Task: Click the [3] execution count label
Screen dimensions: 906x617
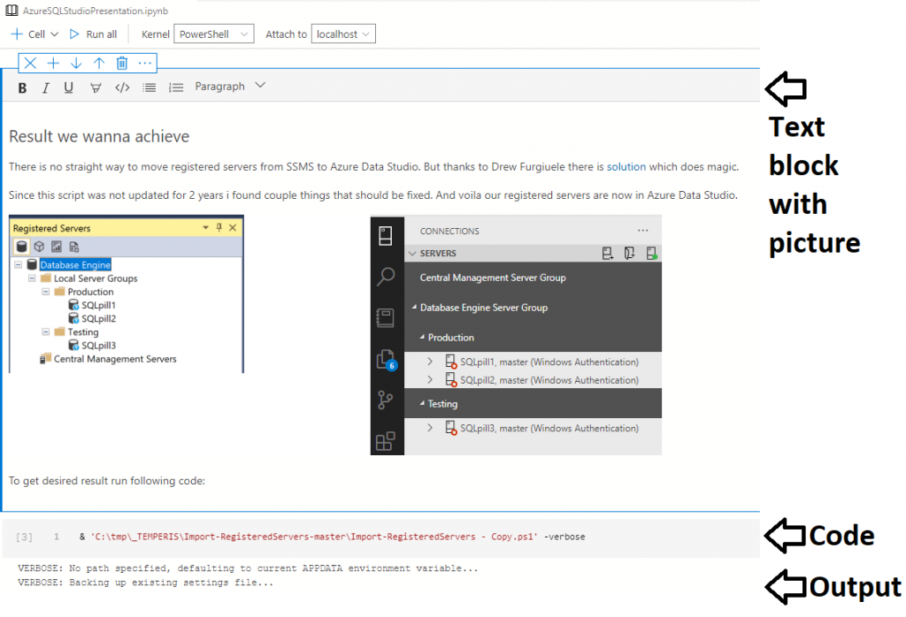Action: [24, 537]
